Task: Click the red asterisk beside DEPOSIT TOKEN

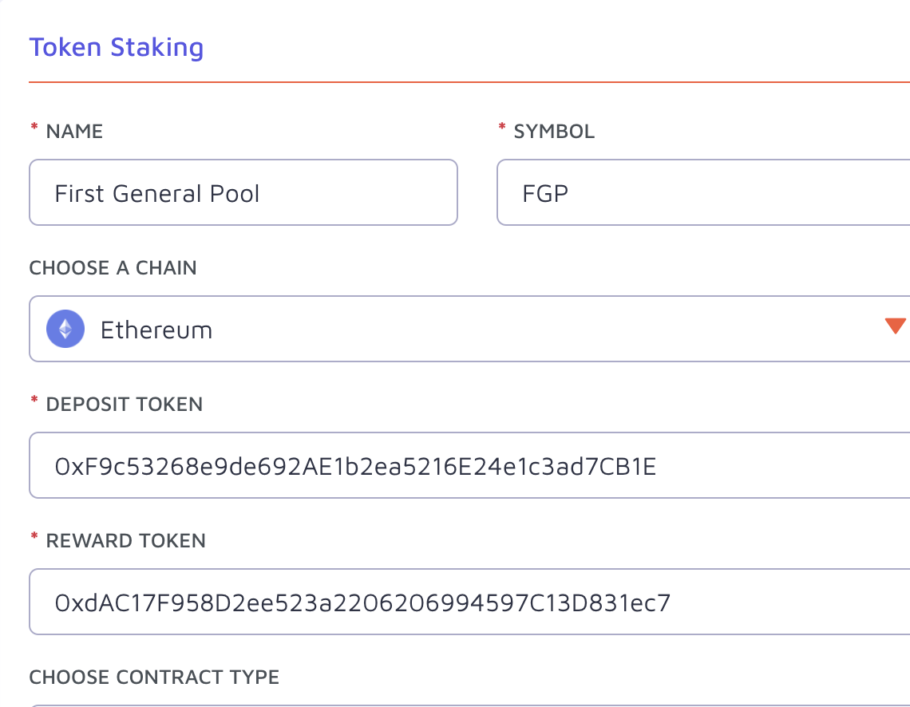Action: point(34,400)
